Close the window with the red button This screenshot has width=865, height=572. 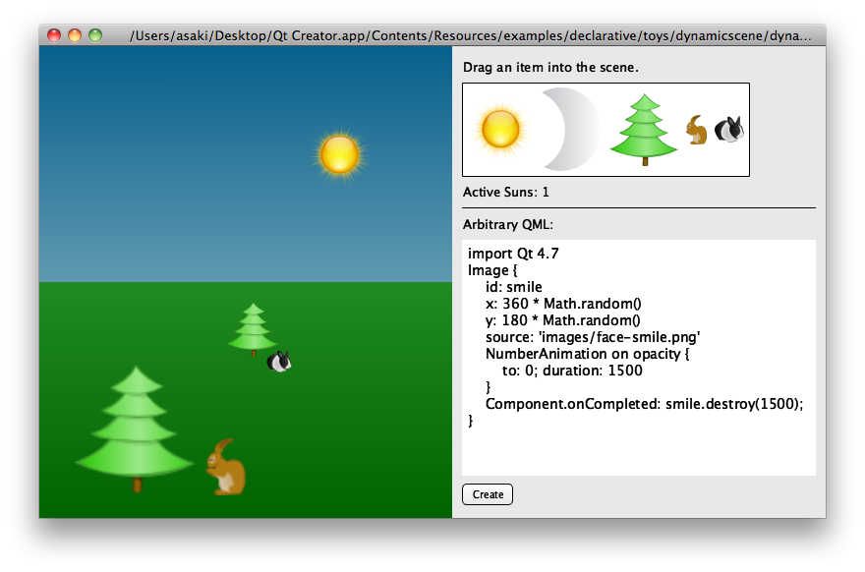point(54,35)
